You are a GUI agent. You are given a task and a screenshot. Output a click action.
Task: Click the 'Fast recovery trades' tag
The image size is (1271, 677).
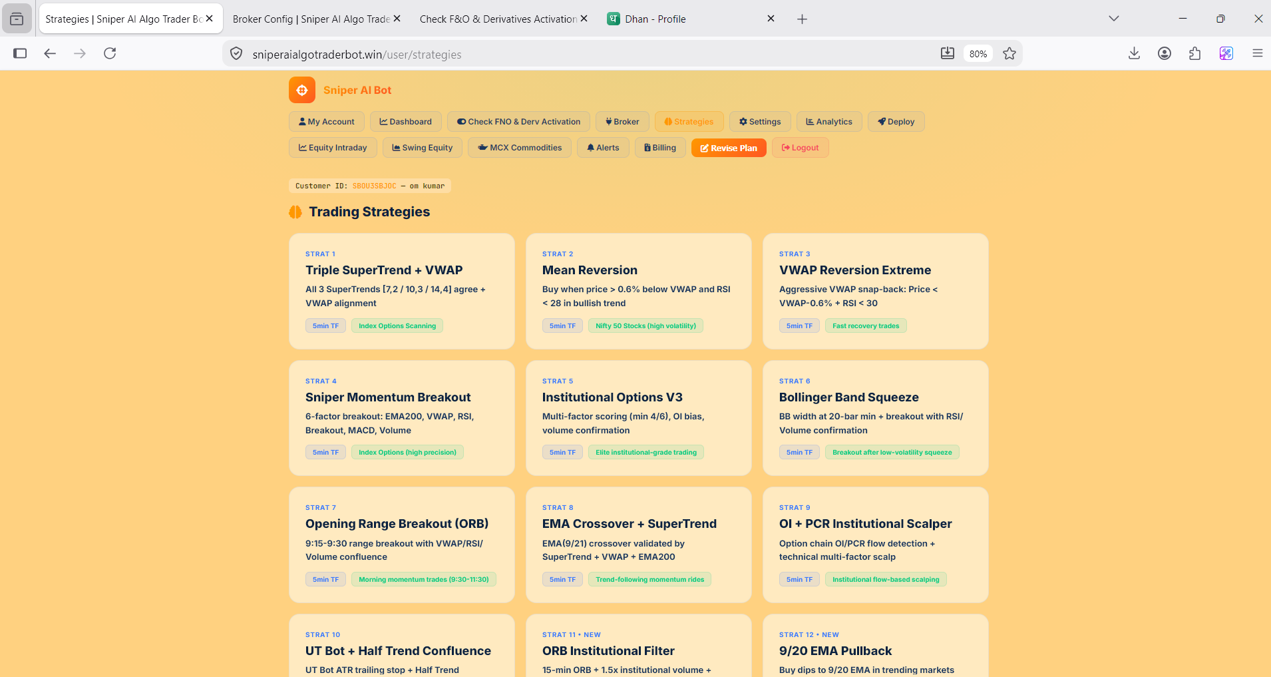point(866,326)
